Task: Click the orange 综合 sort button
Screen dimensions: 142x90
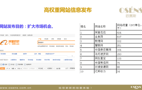Action: tap(2, 68)
